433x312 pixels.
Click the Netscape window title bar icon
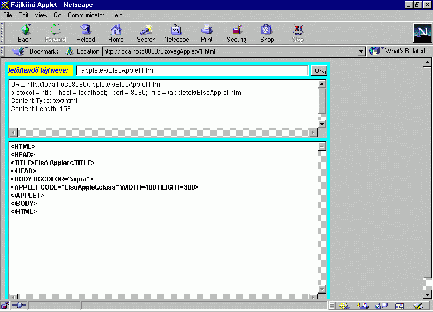5,5
